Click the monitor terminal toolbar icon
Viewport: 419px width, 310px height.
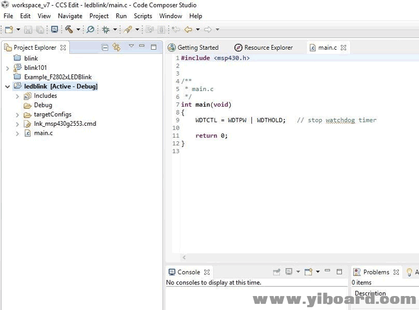[x=55, y=29]
